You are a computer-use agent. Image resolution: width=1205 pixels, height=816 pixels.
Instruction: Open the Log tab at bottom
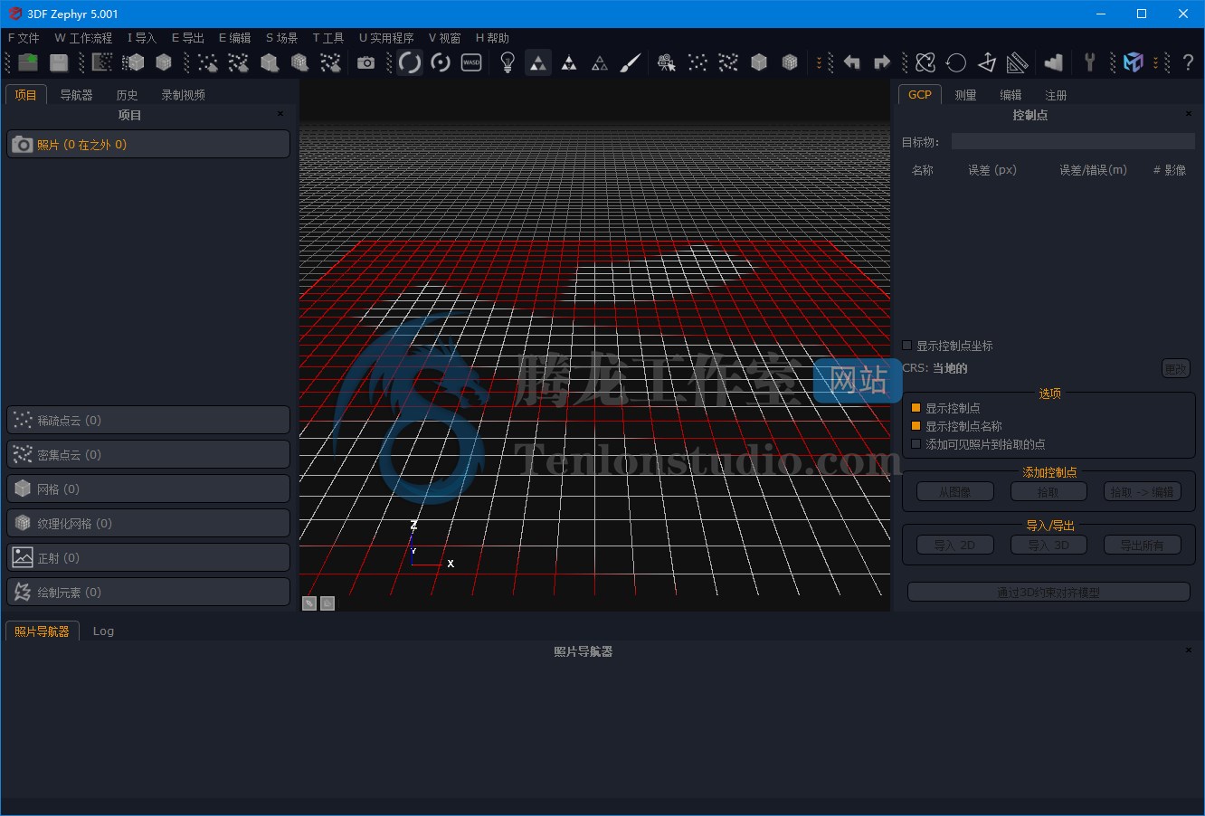(x=103, y=631)
